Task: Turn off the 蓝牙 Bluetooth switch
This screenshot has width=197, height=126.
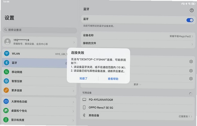Action: pos(190,20)
